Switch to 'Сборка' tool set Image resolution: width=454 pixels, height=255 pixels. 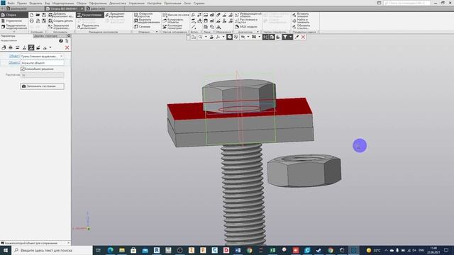tap(14, 15)
